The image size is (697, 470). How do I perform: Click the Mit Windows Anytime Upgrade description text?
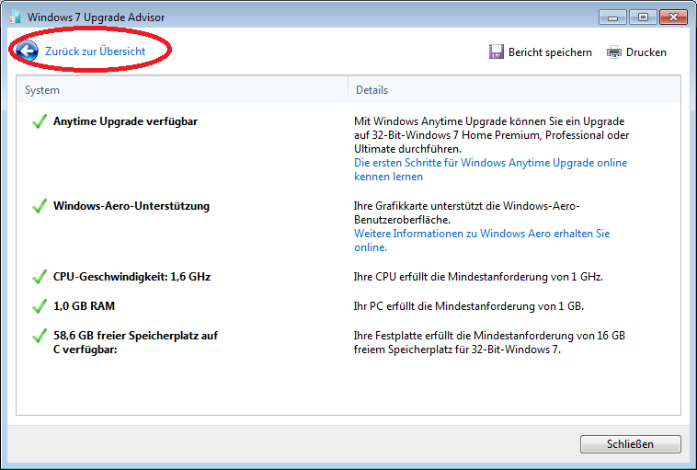tap(491, 134)
